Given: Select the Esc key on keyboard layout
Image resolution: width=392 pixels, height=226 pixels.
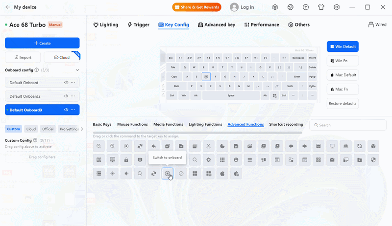Looking at the screenshot, I should point(171,58).
